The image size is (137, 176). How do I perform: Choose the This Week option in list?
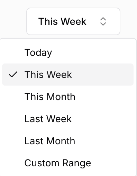68,75
